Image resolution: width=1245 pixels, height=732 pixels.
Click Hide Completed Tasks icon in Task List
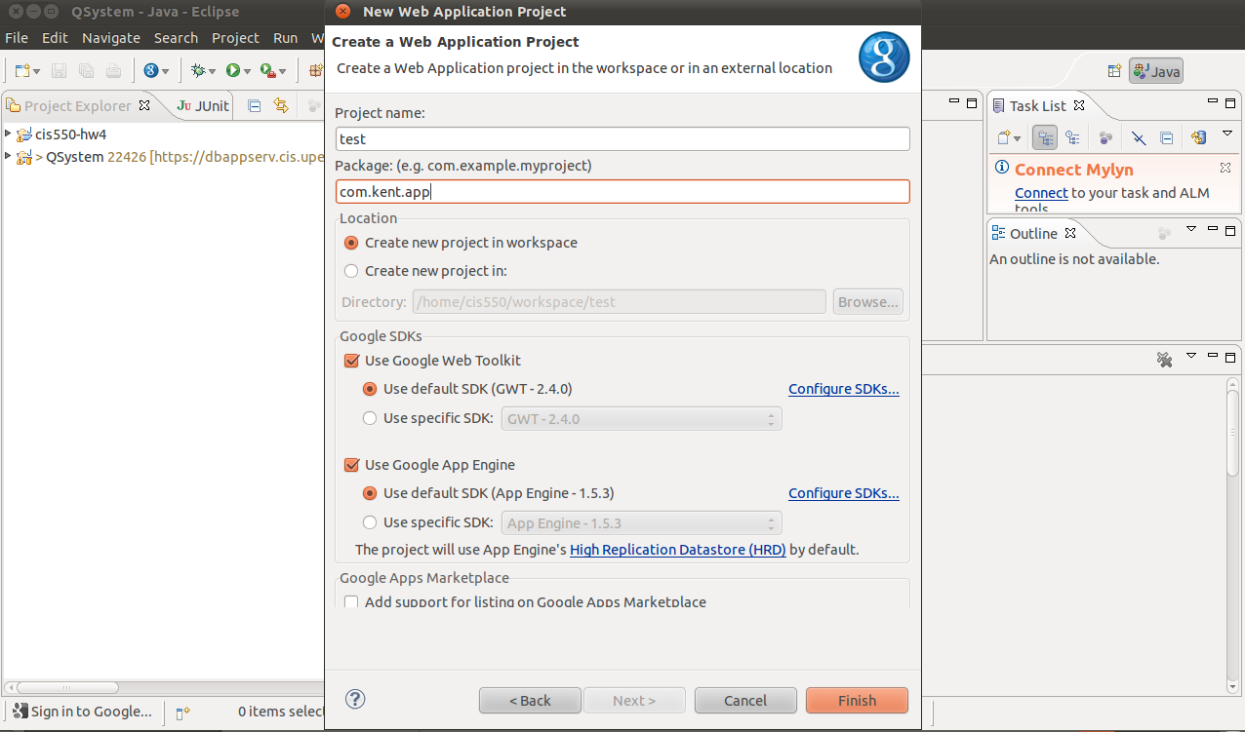(1139, 138)
